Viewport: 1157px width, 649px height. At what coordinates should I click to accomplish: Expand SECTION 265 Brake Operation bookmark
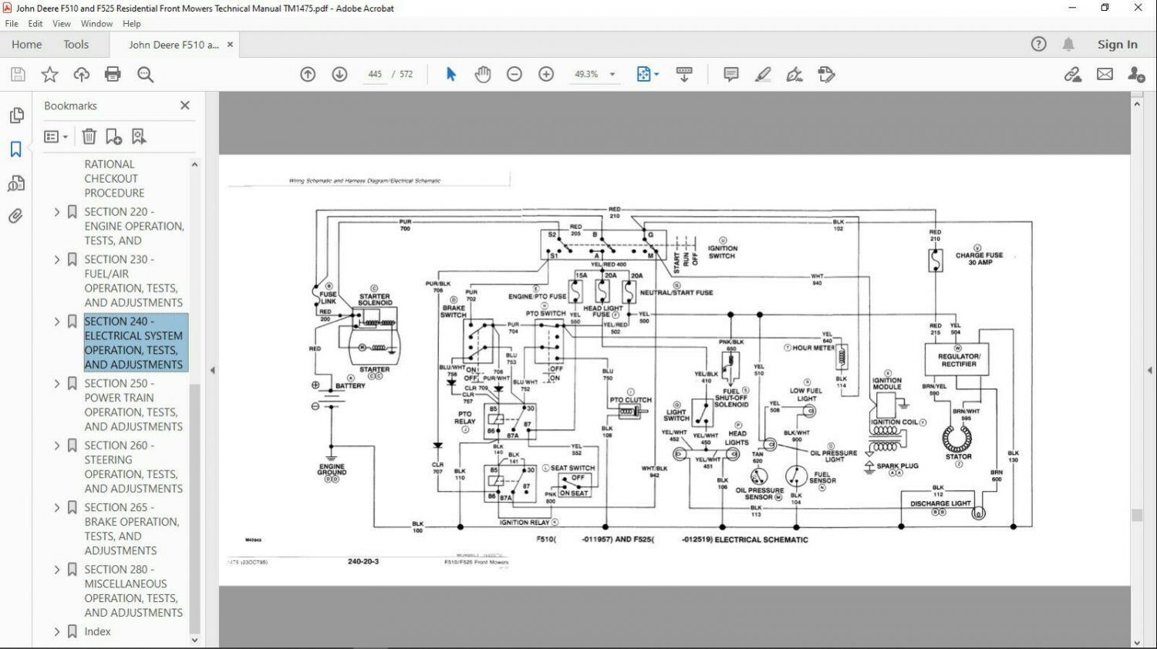tap(57, 507)
